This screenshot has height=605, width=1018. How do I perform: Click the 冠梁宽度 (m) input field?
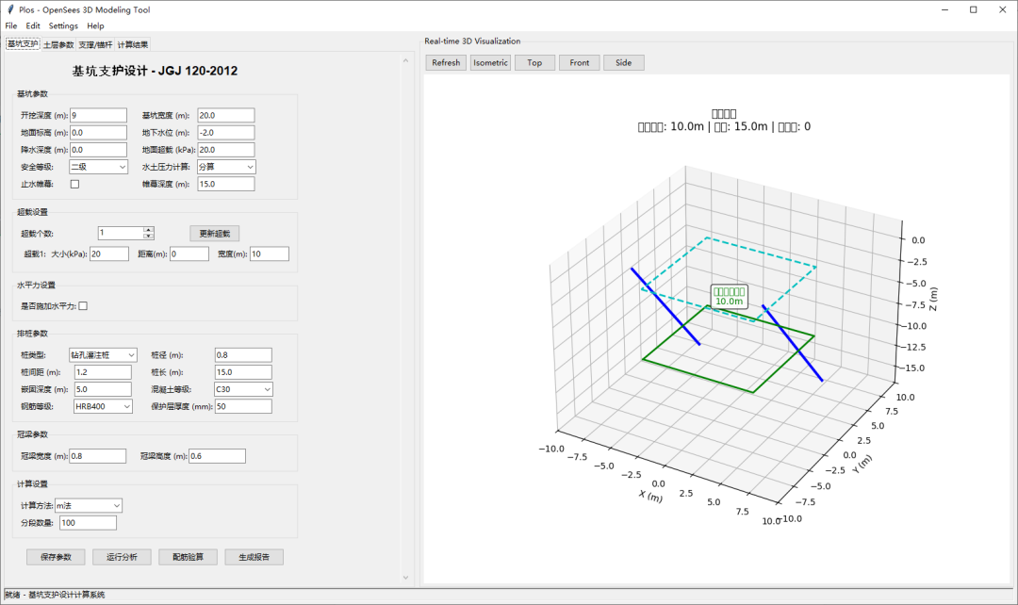[x=98, y=456]
